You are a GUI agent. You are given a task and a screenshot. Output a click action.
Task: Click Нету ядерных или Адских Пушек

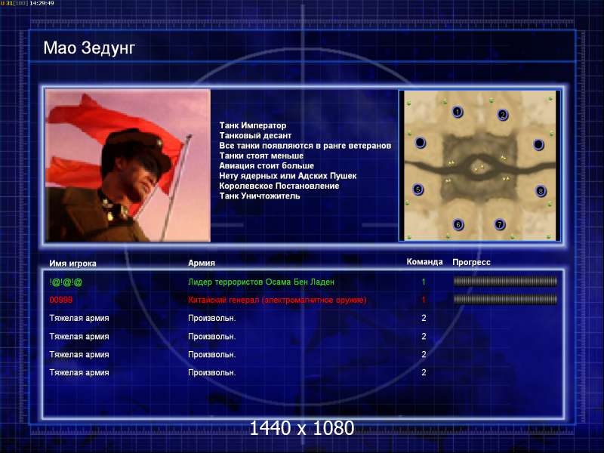(x=288, y=176)
